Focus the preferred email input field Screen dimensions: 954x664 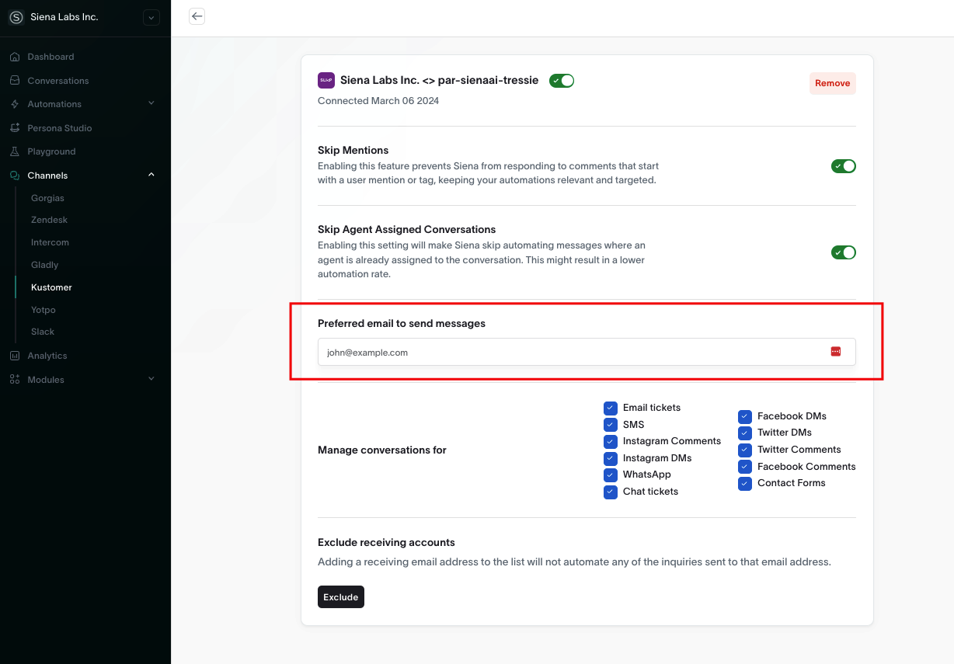tap(587, 352)
